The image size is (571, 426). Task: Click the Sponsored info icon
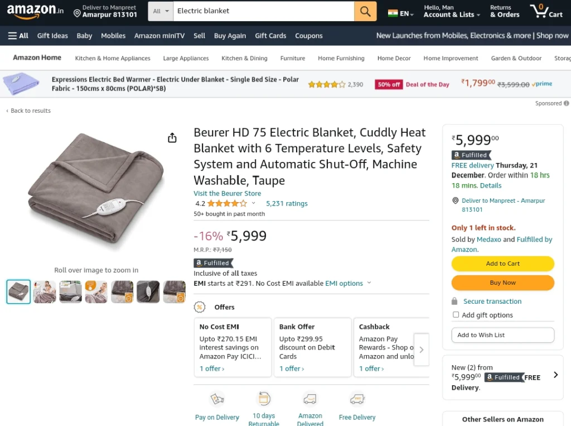pyautogui.click(x=567, y=103)
